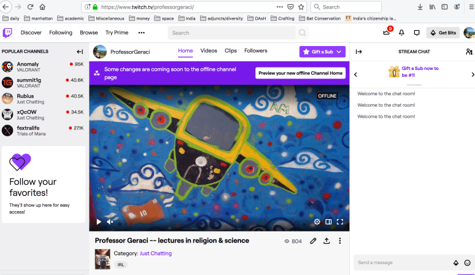Open the Clips tab

(x=231, y=51)
